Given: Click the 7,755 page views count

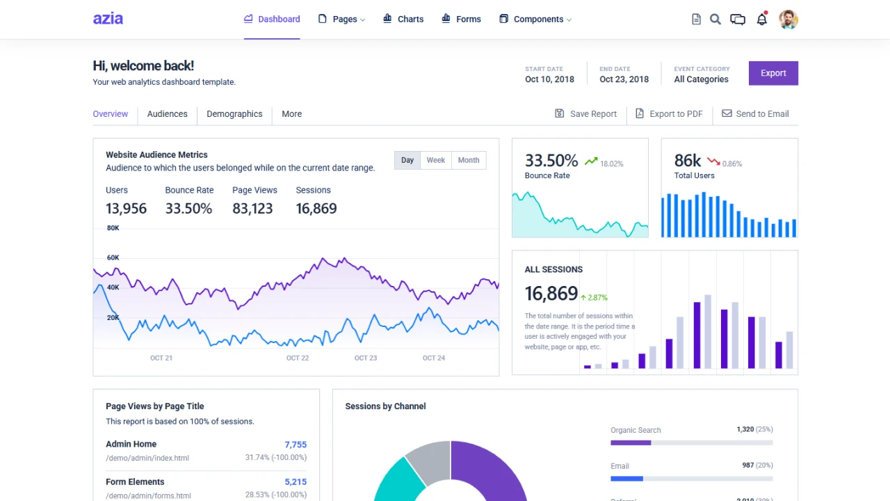Looking at the screenshot, I should pyautogui.click(x=296, y=445).
